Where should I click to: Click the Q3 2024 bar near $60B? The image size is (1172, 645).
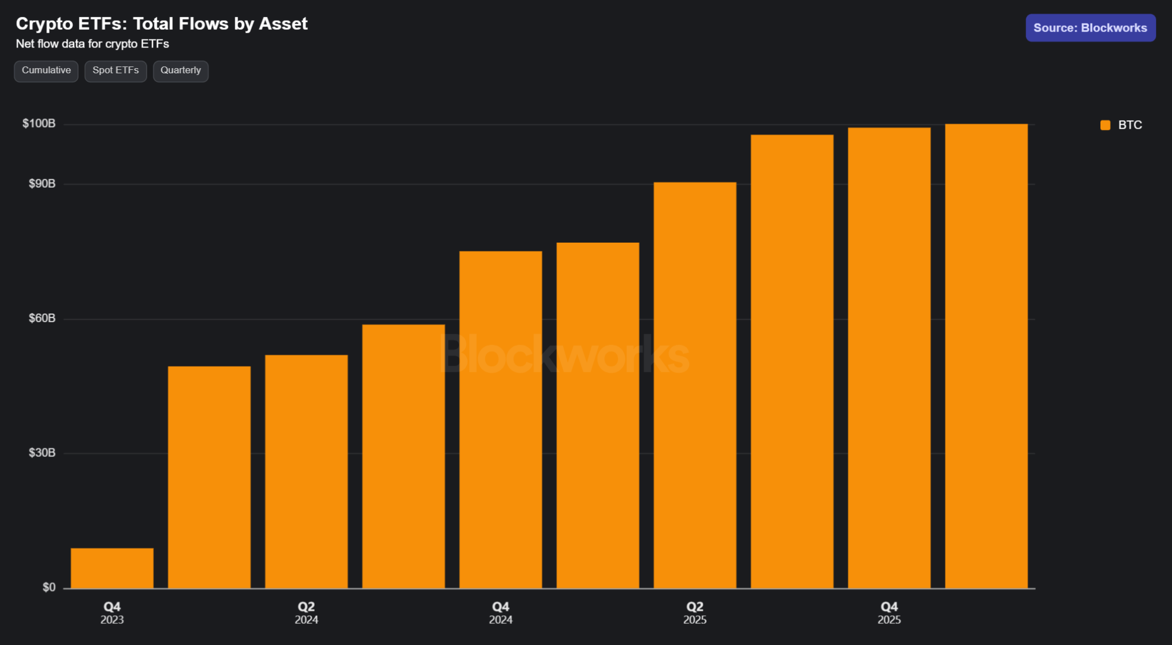pos(403,456)
